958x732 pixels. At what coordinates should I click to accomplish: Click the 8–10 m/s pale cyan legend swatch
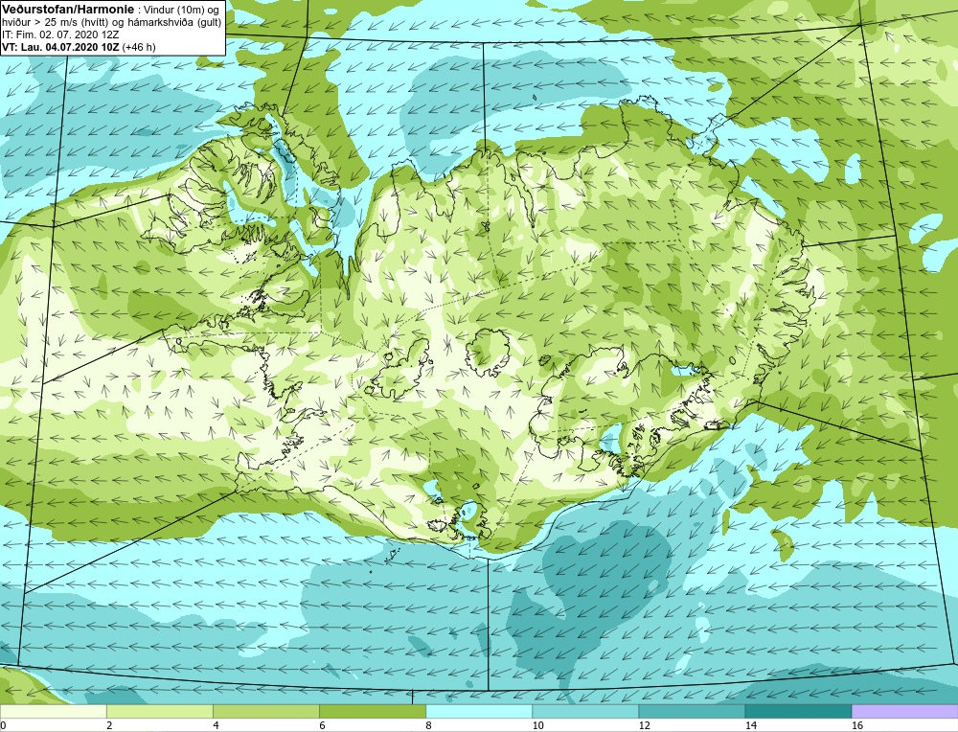pyautogui.click(x=478, y=711)
